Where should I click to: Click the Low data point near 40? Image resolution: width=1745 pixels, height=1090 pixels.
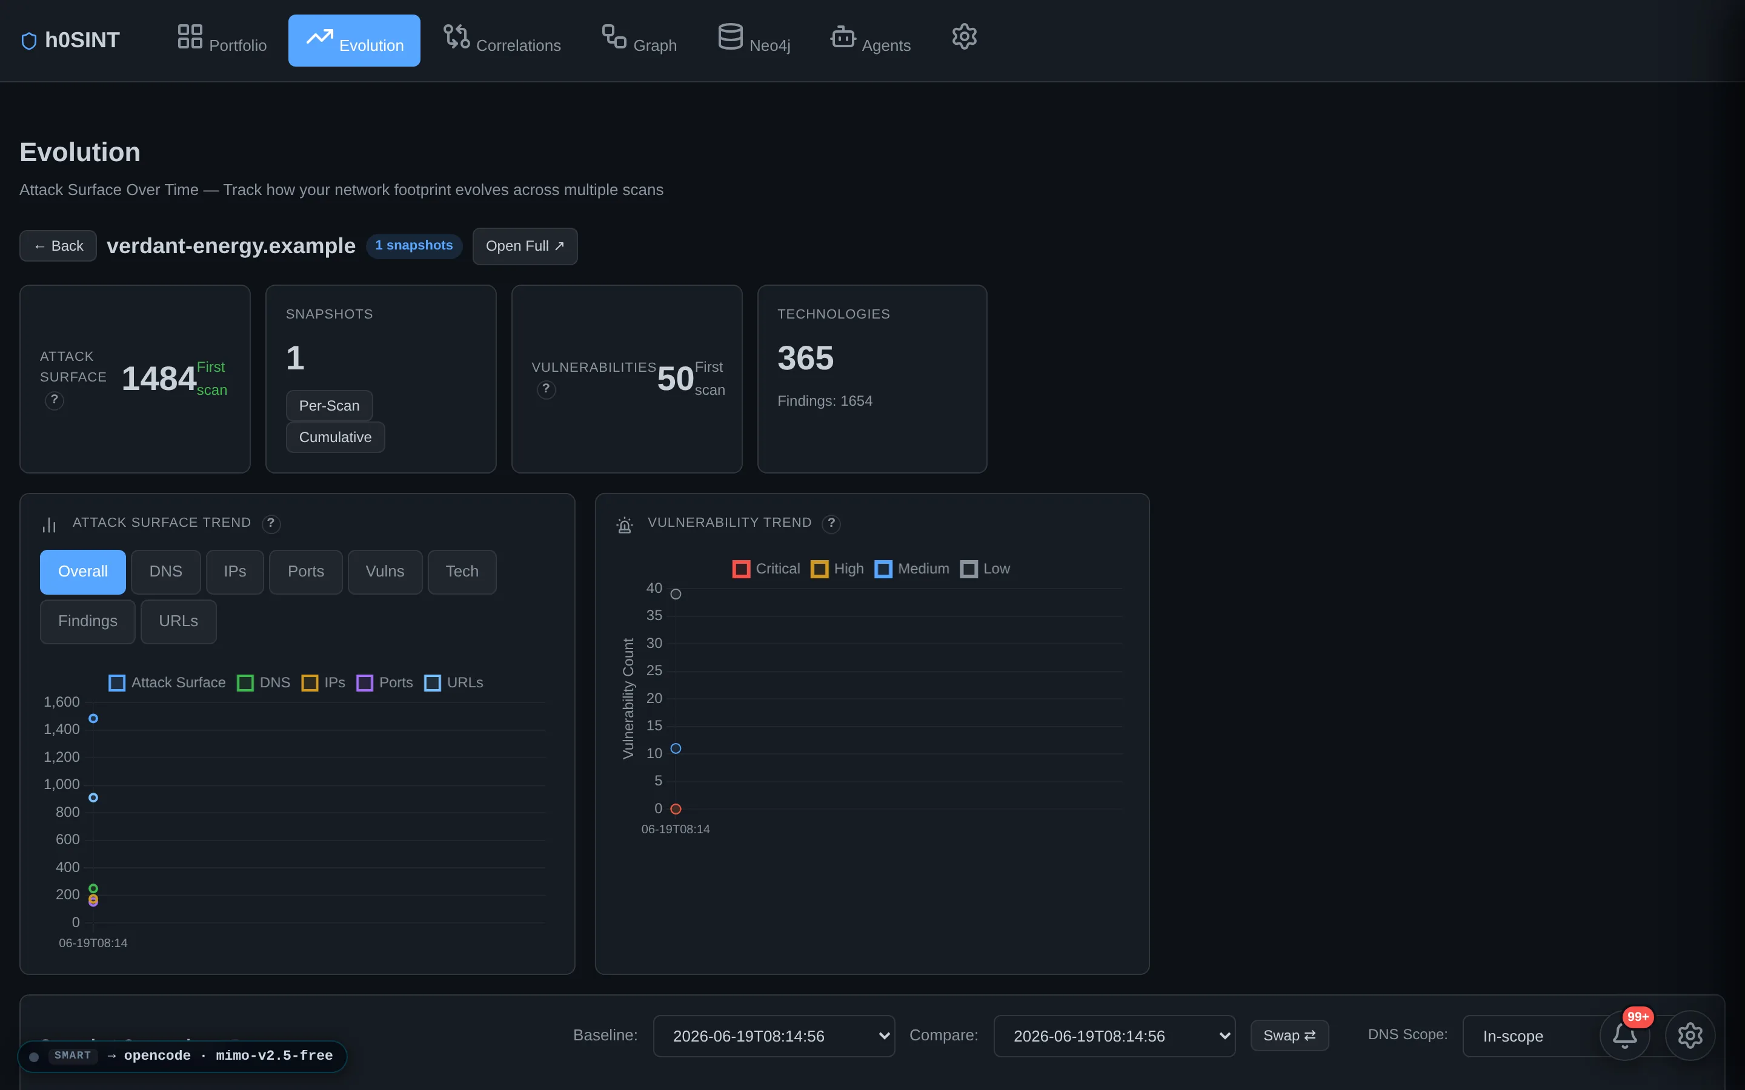[676, 594]
